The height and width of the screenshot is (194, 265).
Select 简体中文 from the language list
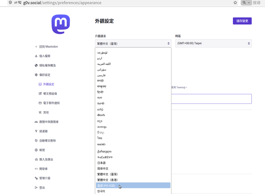click(133, 169)
